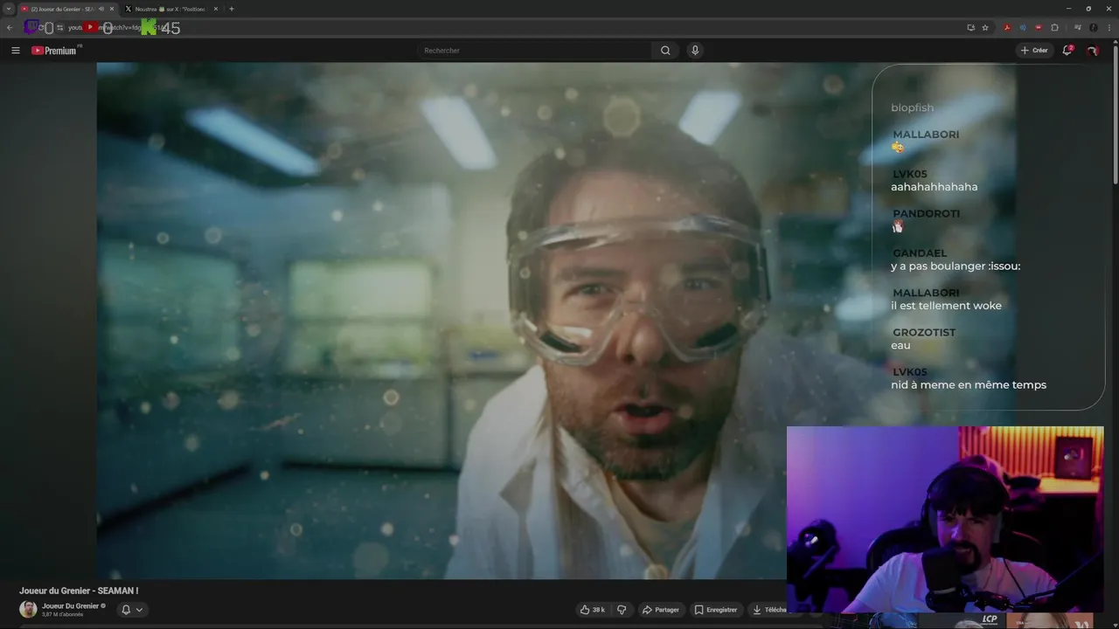Image resolution: width=1119 pixels, height=629 pixels.
Task: Open YouTube notifications bell
Action: point(1067,51)
